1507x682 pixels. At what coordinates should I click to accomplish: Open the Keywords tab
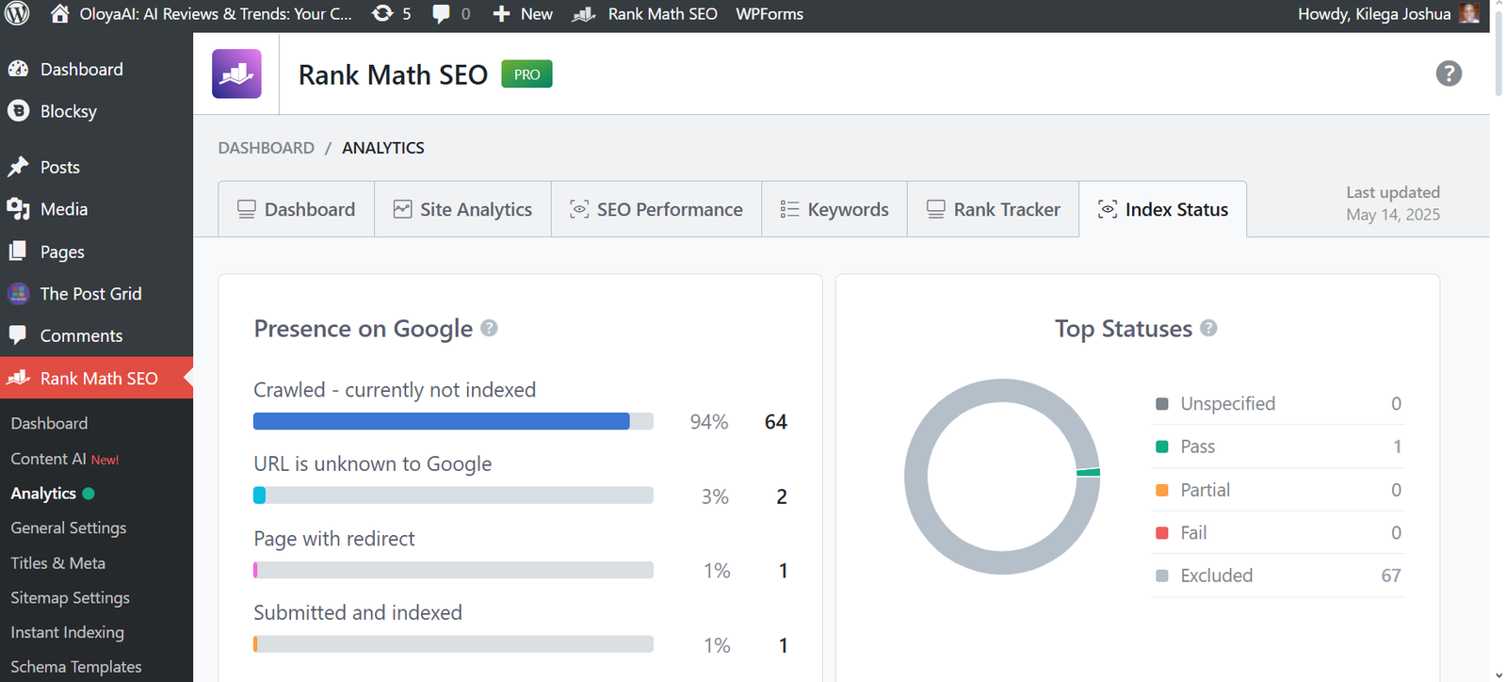coord(835,209)
